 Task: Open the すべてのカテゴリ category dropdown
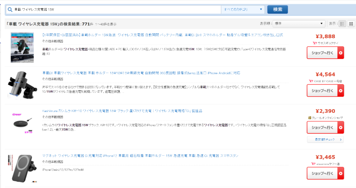[243, 10]
